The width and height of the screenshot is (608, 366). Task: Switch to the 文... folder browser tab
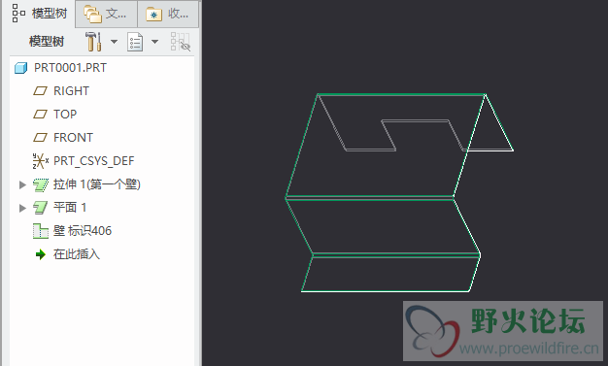106,14
